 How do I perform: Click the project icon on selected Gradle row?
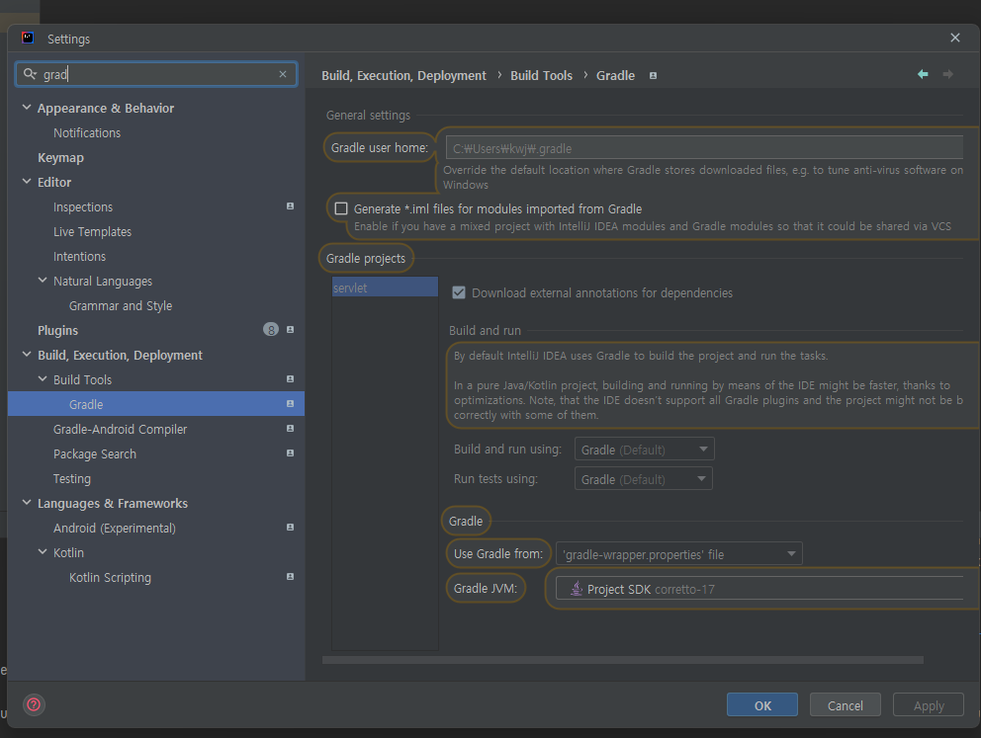coord(291,404)
